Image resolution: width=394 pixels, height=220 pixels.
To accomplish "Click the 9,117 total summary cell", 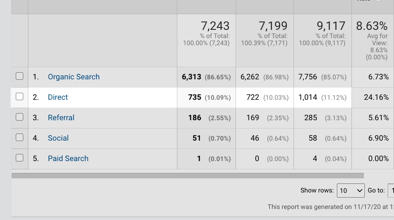I will tap(331, 26).
